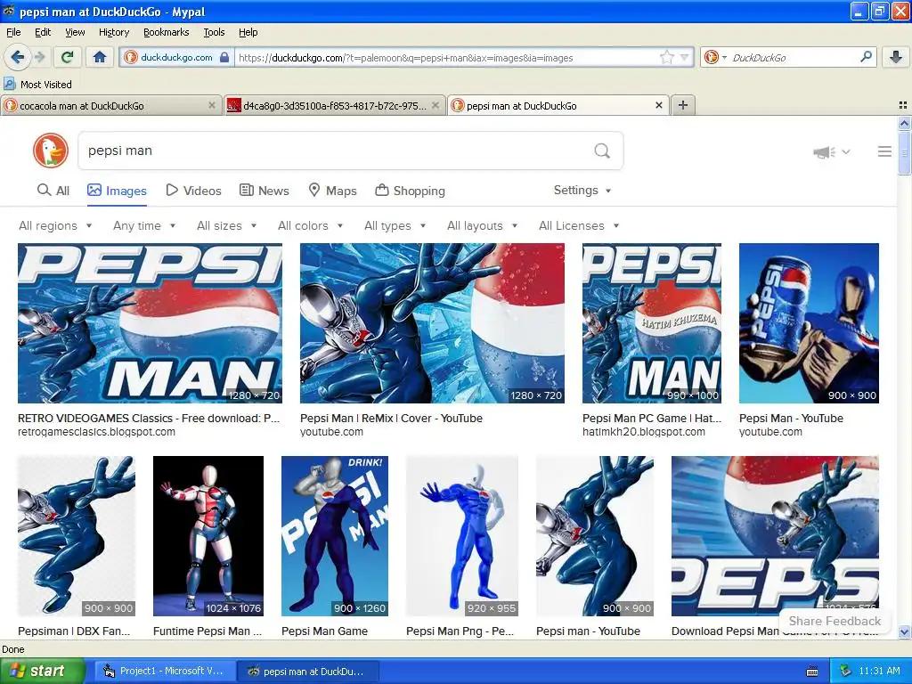
Task: Click the Share Feedback button
Action: click(834, 621)
